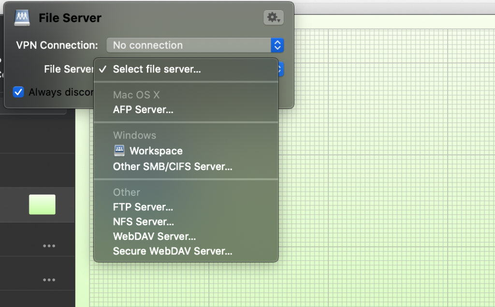This screenshot has height=307, width=495.
Task: Click the Workspace network drive icon
Action: (x=119, y=151)
